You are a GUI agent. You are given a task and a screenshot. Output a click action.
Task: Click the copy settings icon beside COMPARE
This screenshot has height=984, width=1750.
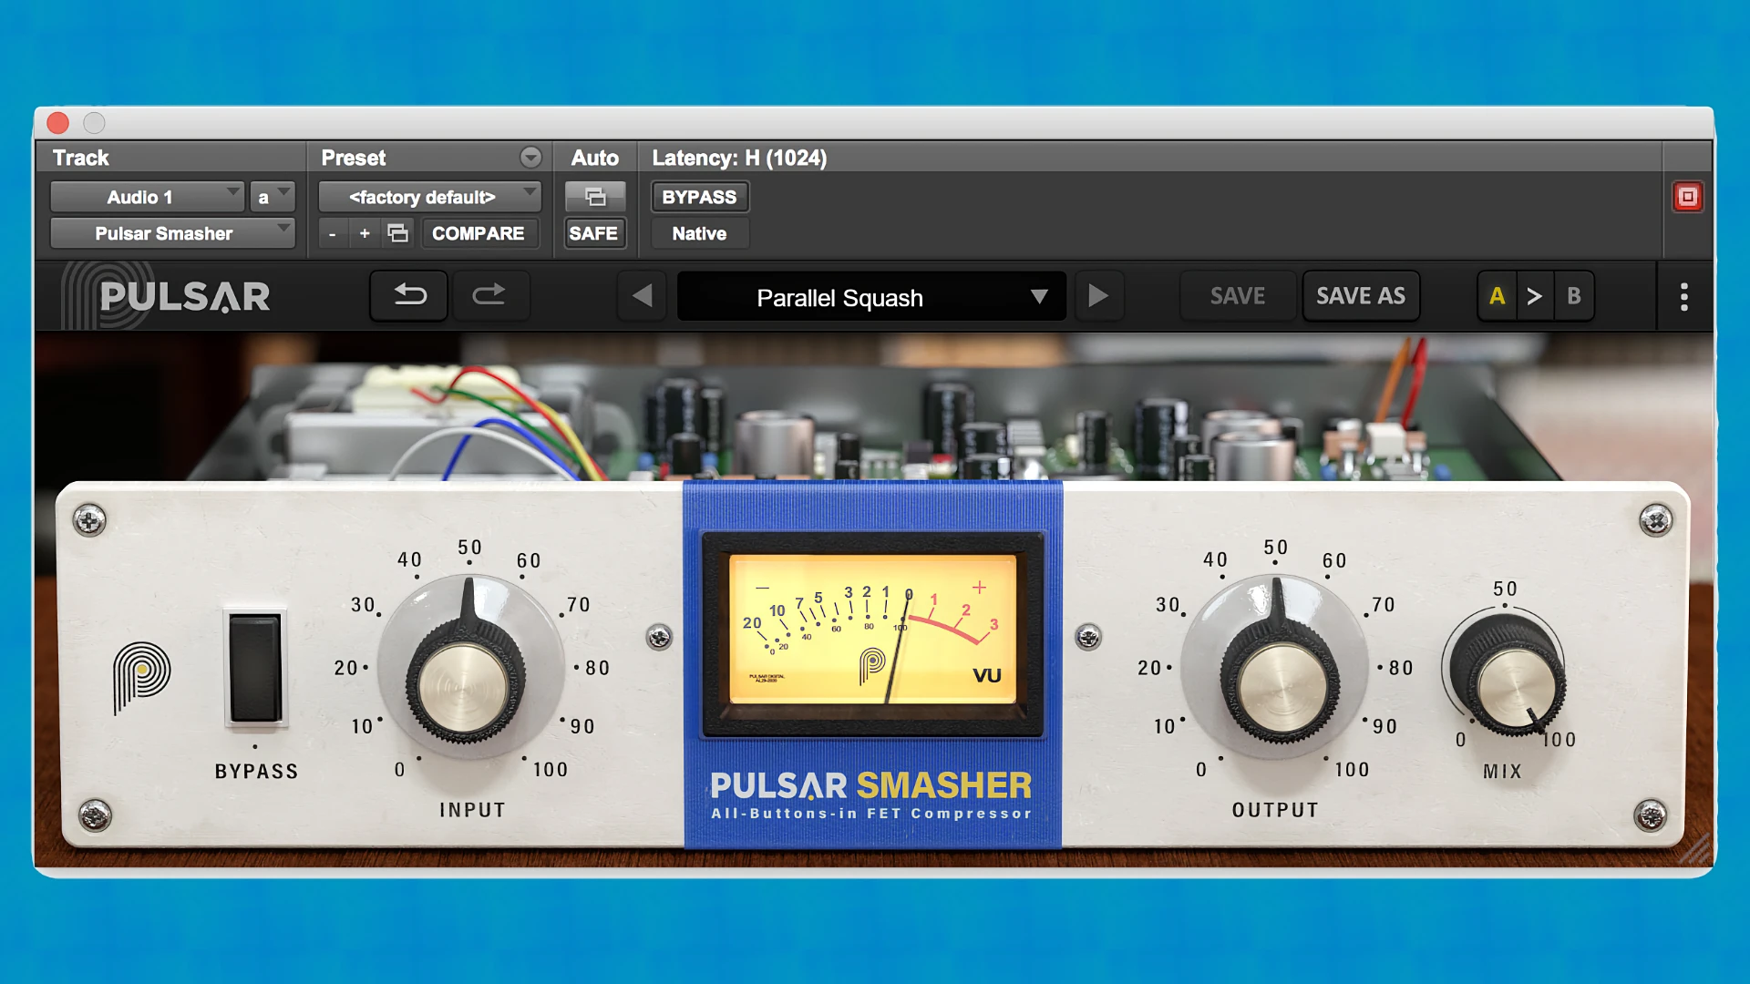coord(398,233)
